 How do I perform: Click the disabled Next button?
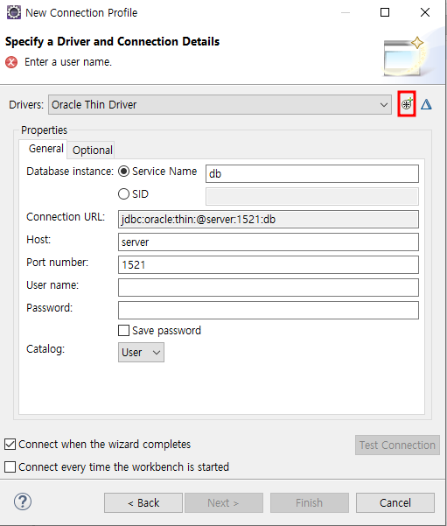[224, 503]
